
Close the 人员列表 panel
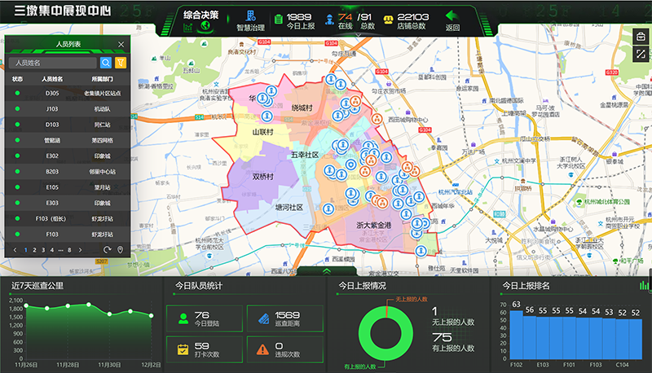tap(121, 45)
